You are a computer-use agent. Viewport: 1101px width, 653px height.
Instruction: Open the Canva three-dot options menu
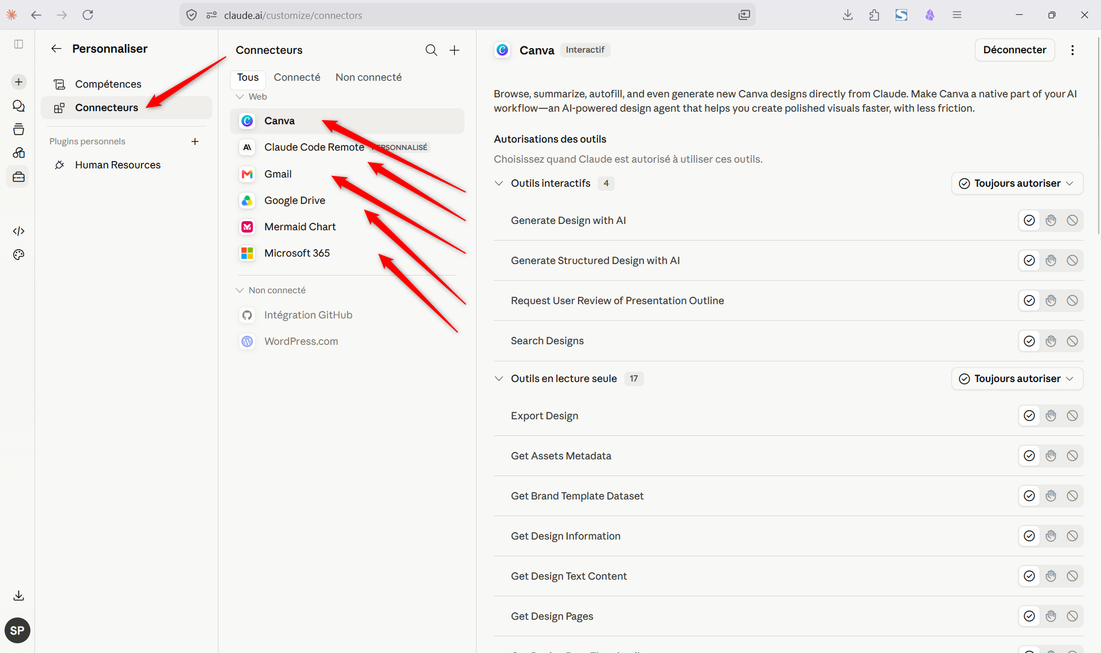click(1072, 50)
